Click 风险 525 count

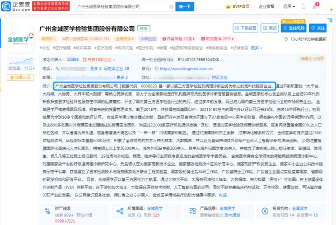[x=152, y=215]
